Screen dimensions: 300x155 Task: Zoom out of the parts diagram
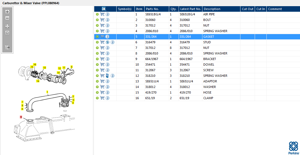coord(7,18)
